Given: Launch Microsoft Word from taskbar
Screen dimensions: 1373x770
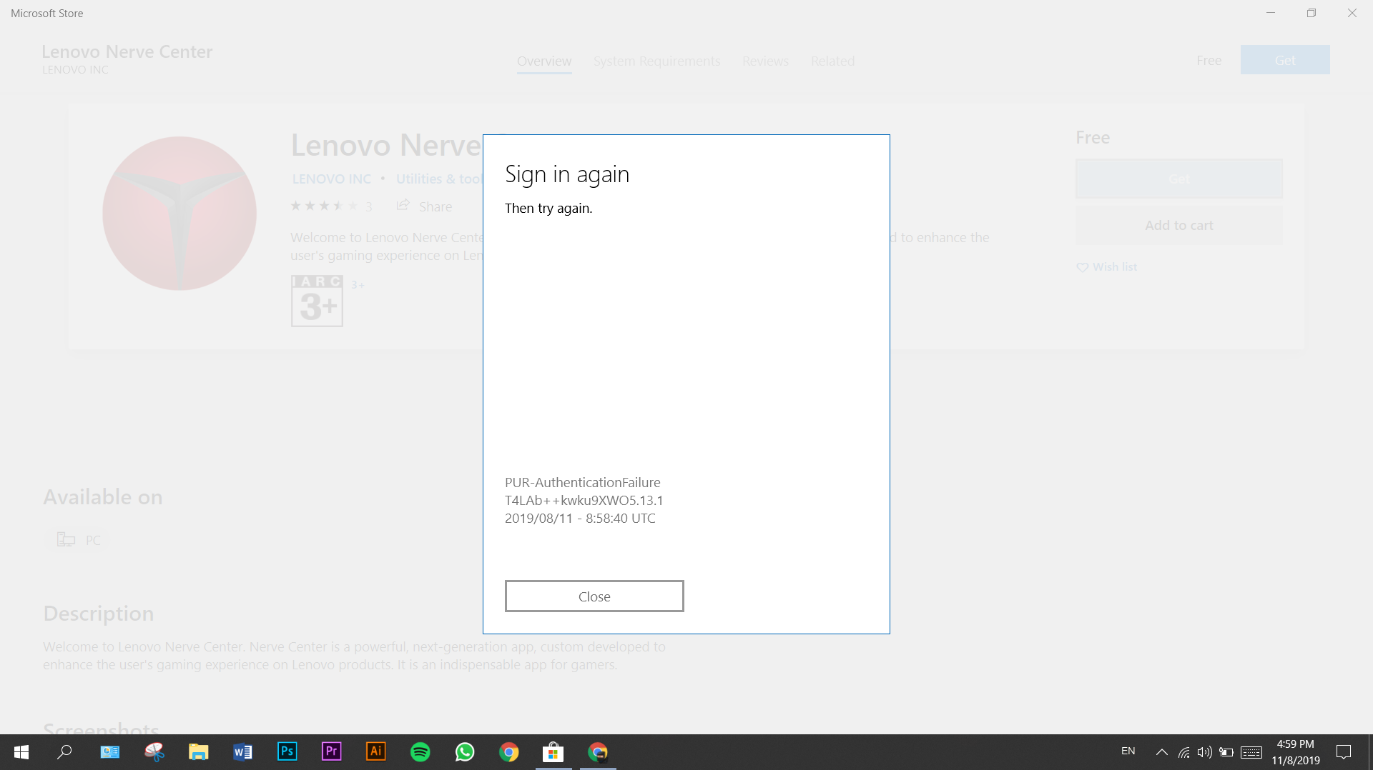Looking at the screenshot, I should click(242, 752).
